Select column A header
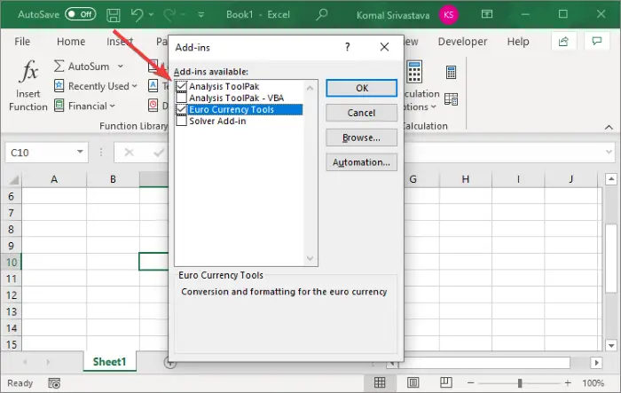Screen dimensions: 621x393 [54, 179]
